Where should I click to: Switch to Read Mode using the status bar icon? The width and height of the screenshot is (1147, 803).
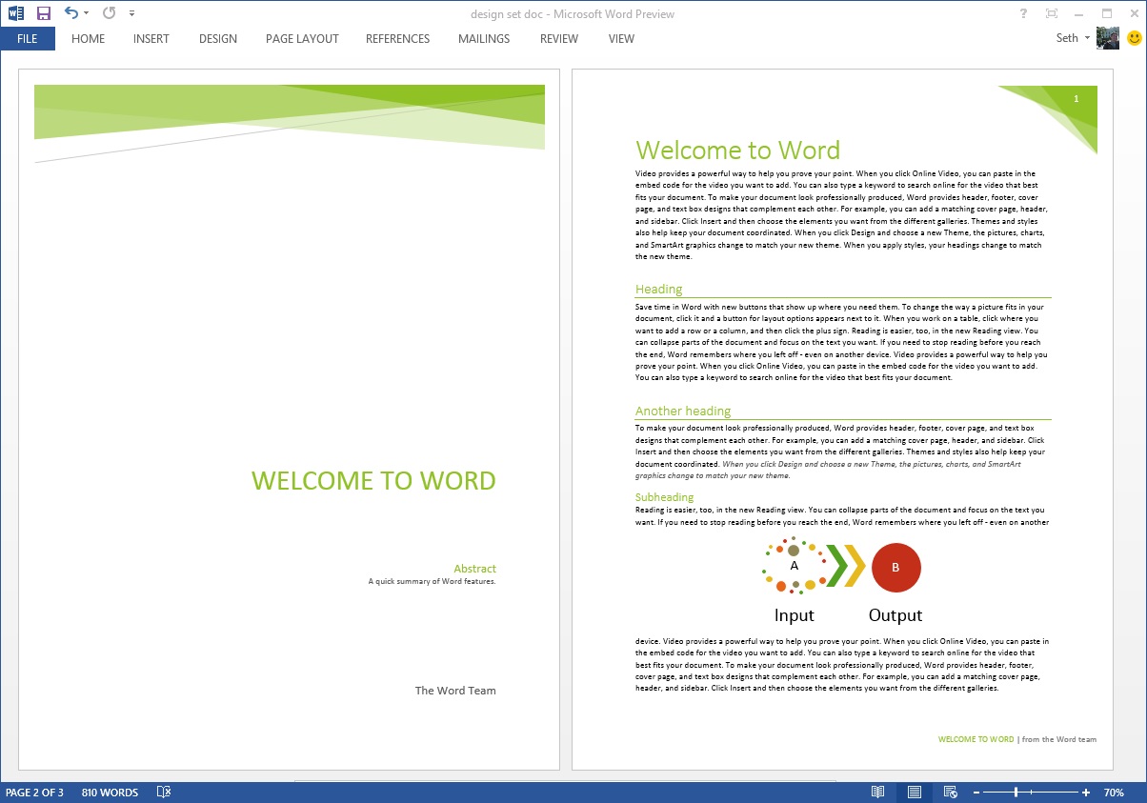click(877, 792)
